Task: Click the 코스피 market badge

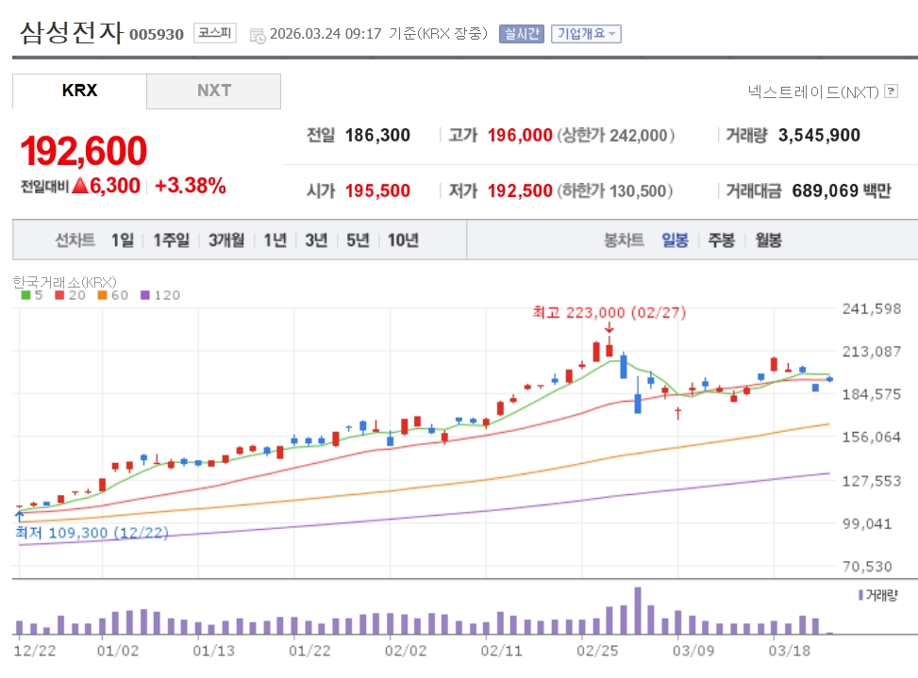Action: (x=216, y=33)
